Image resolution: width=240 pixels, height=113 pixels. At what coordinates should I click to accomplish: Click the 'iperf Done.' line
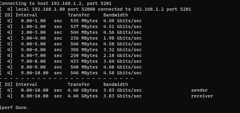(14, 108)
